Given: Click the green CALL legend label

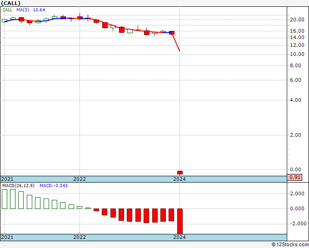Looking at the screenshot, I should tap(7, 10).
